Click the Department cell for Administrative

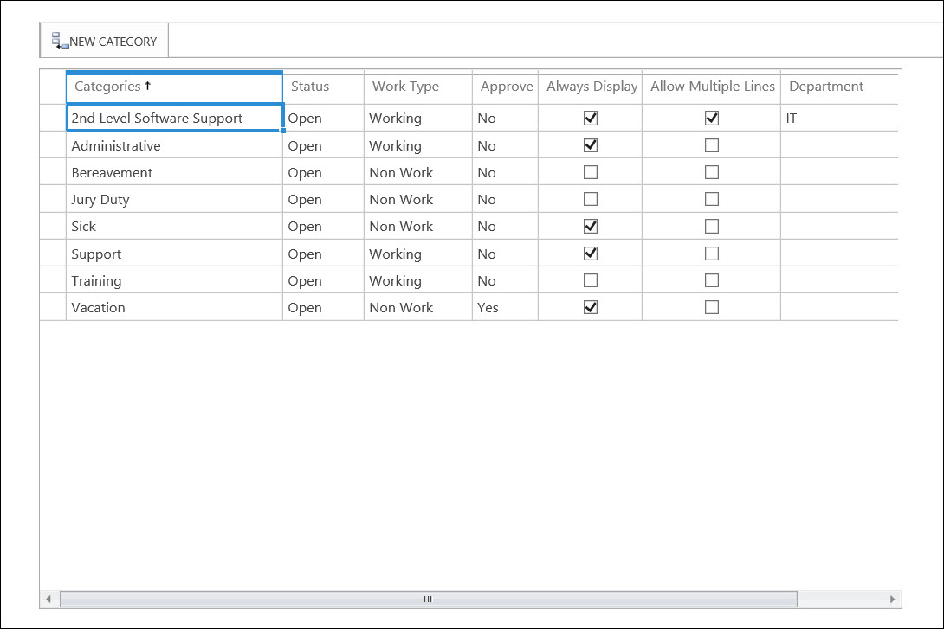pyautogui.click(x=839, y=145)
